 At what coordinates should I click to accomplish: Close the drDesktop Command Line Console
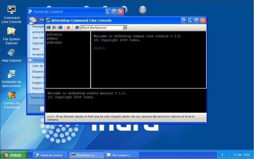tap(203, 21)
